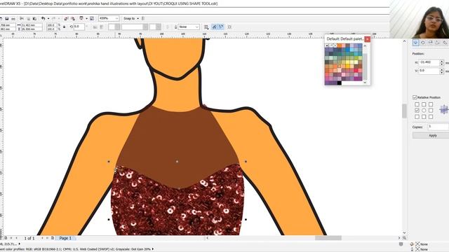Click the Copies input field
The image size is (449, 252).
point(438,127)
